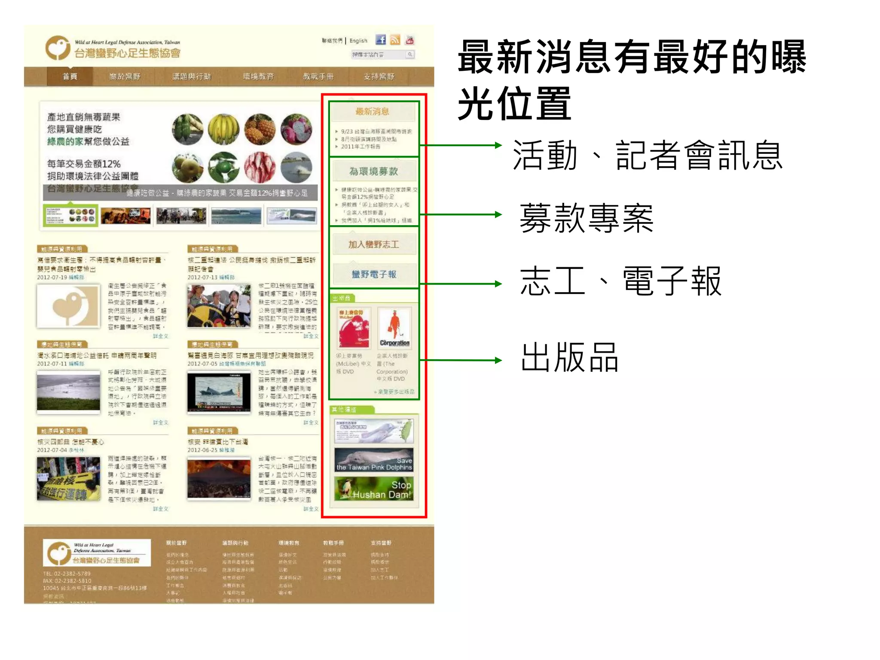Click the dolphin video still thumbnail

[x=219, y=392]
